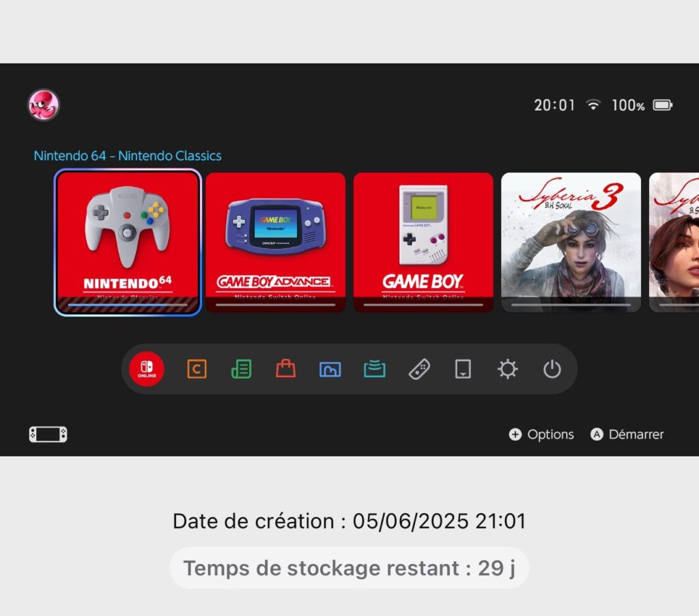This screenshot has height=616, width=699.
Task: Open the Virtual Game Cards icon
Action: click(x=463, y=369)
